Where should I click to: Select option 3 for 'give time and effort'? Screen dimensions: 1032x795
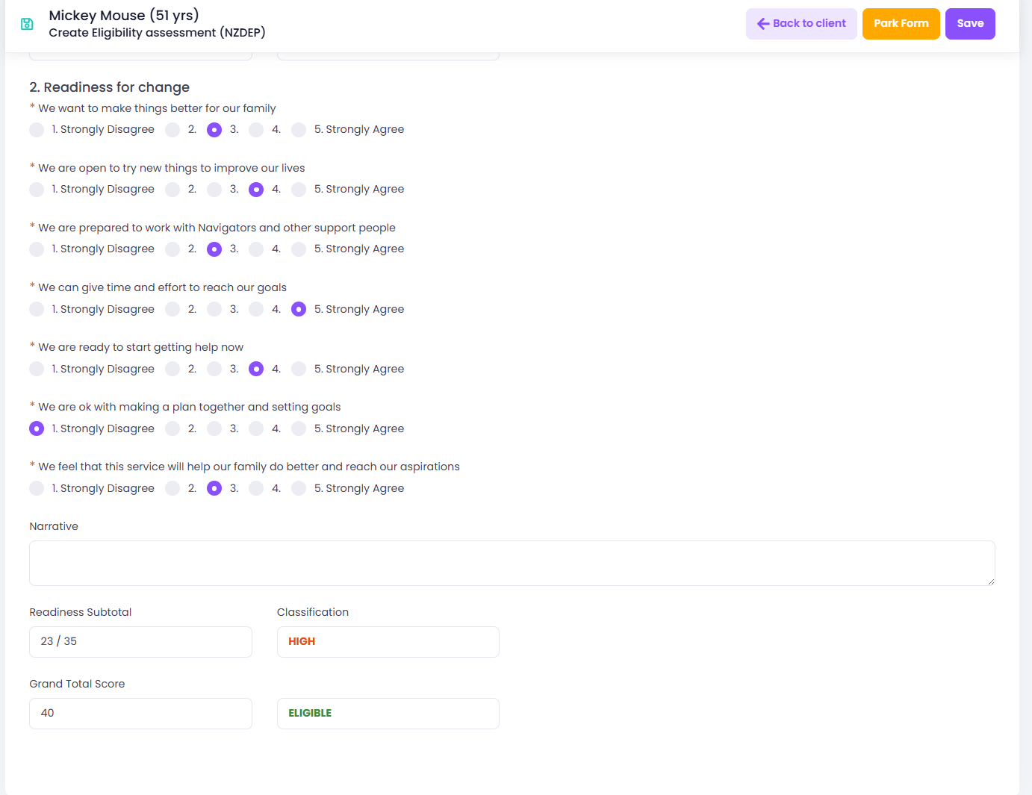pos(214,309)
